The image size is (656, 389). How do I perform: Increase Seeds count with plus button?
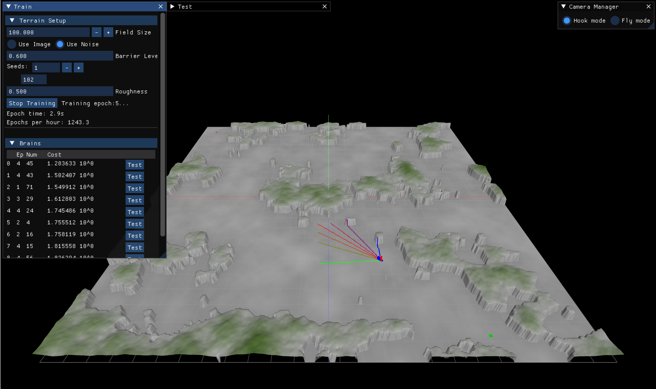point(78,68)
